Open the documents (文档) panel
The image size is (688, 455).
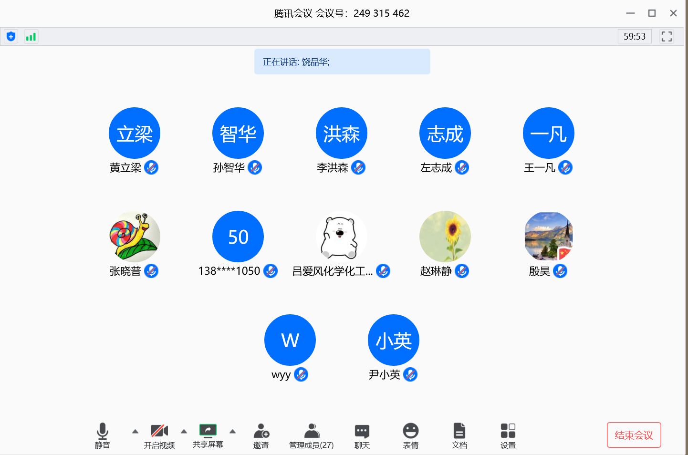click(x=459, y=435)
